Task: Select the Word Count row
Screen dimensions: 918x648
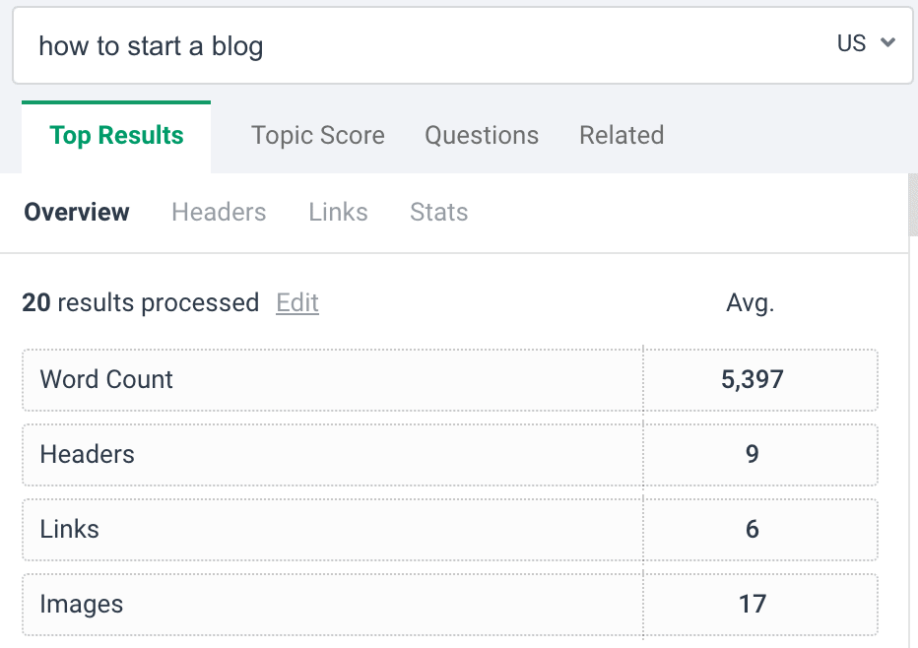Action: [450, 380]
